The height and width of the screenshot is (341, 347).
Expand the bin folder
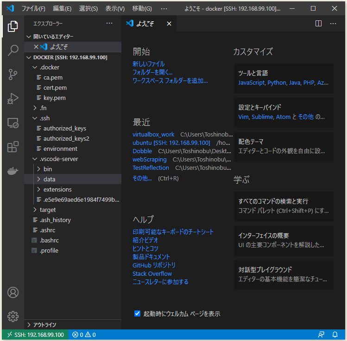[39, 169]
